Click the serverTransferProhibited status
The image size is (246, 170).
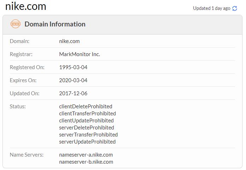[x=89, y=135]
